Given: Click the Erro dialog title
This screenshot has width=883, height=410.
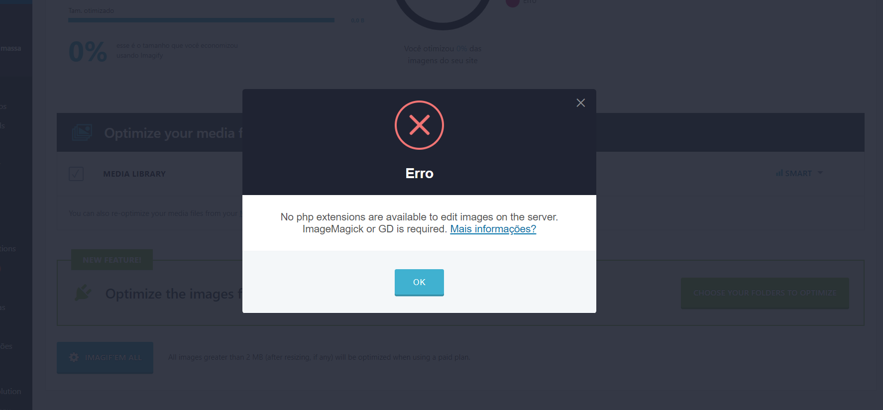Looking at the screenshot, I should click(419, 173).
